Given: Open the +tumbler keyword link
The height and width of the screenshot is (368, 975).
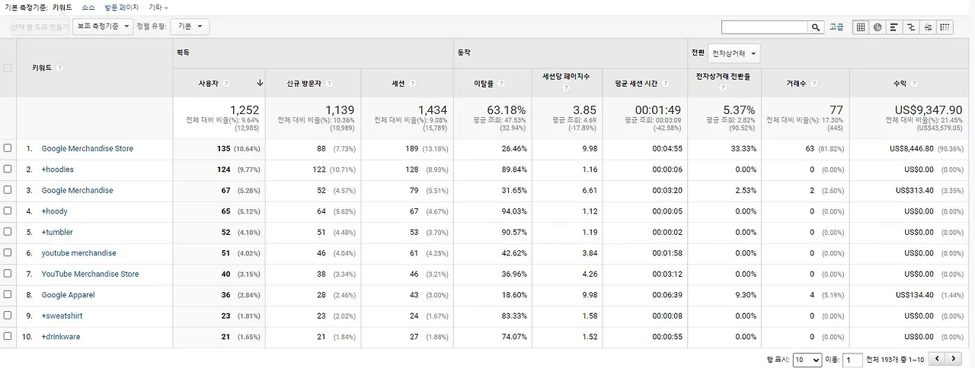Looking at the screenshot, I should coord(57,232).
